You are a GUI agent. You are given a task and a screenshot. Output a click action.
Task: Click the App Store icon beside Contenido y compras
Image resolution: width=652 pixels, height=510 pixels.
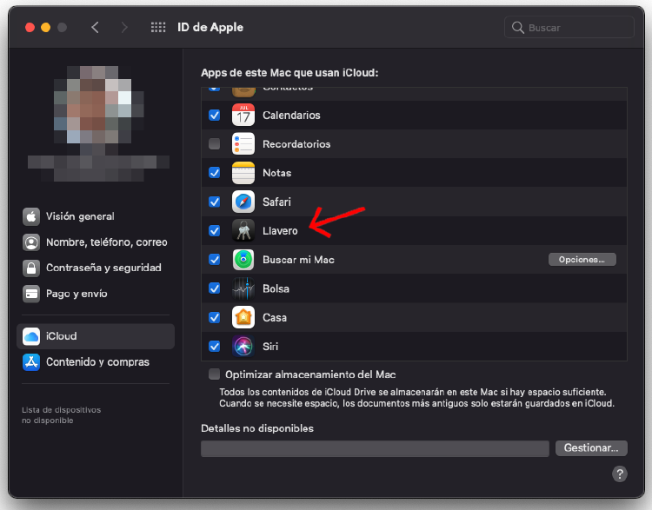point(31,362)
